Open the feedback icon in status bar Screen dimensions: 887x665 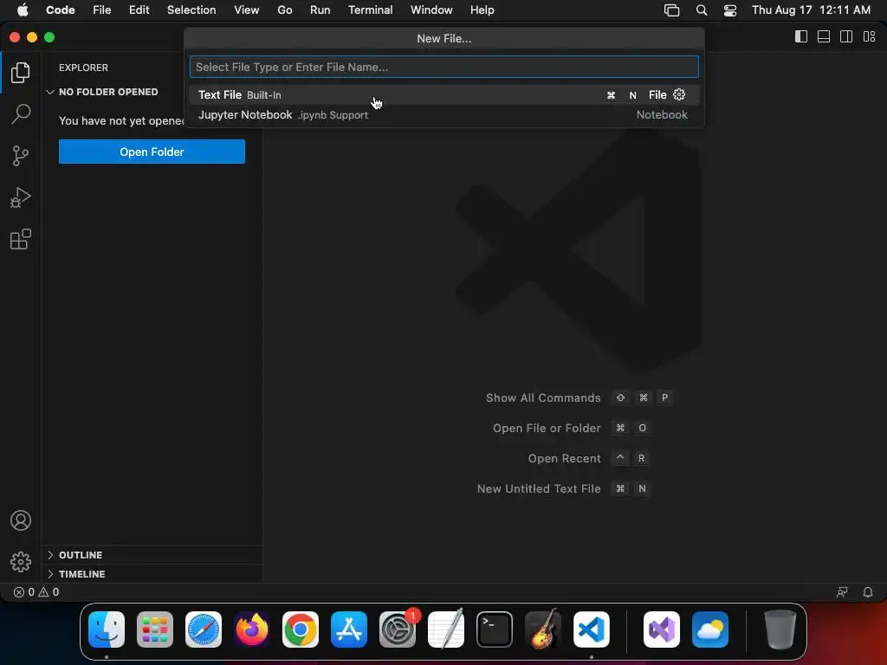click(x=842, y=592)
